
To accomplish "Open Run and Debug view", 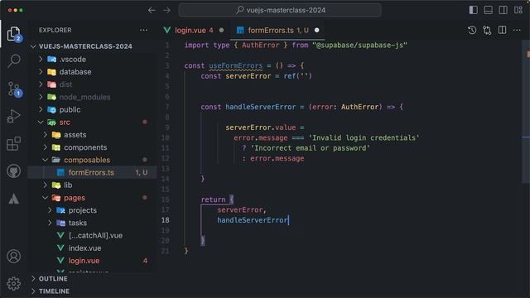I will [x=14, y=116].
